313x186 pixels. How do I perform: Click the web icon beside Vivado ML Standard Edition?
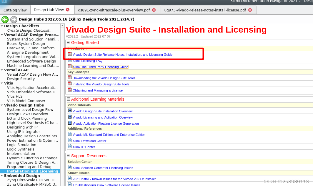pyautogui.click(x=69, y=135)
